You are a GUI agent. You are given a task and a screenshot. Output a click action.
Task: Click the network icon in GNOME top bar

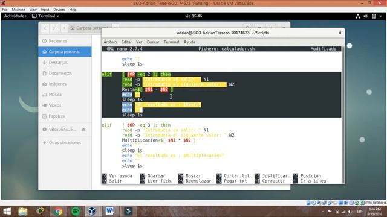pyautogui.click(x=358, y=16)
